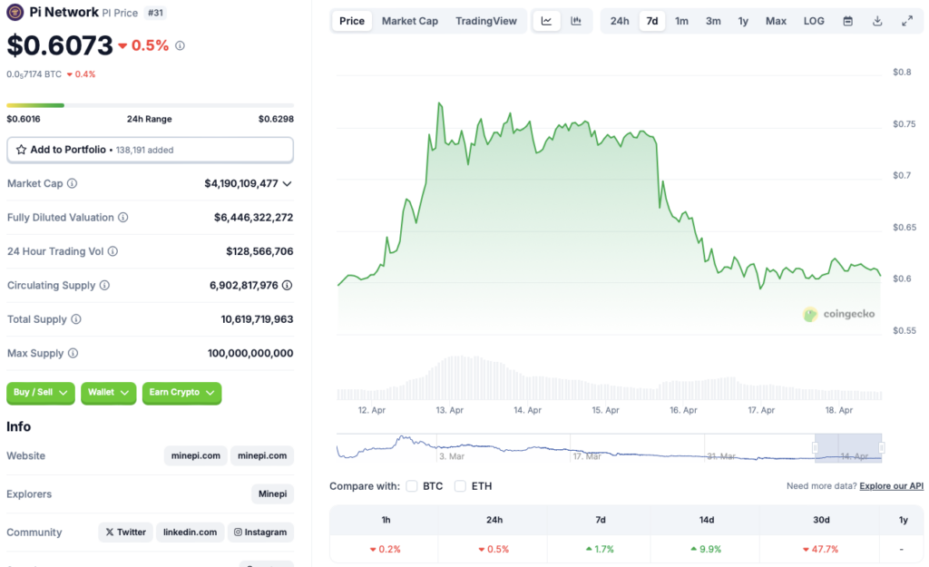929x567 pixels.
Task: Click the $0.6073 current price
Action: coord(59,45)
